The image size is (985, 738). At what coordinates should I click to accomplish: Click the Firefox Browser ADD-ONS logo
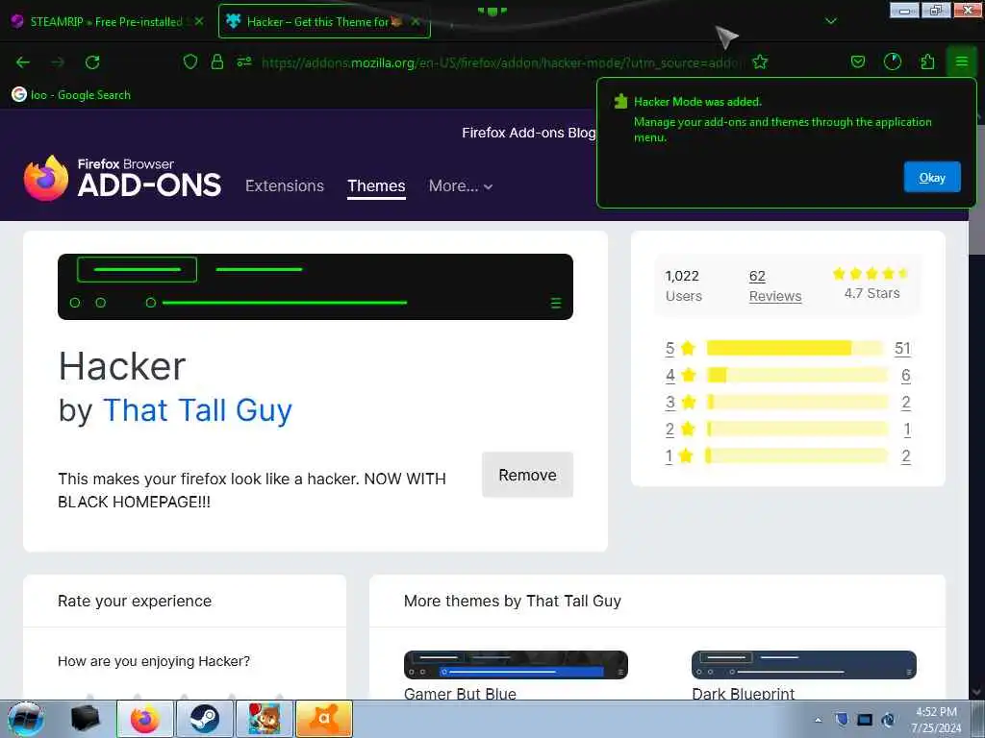point(122,179)
